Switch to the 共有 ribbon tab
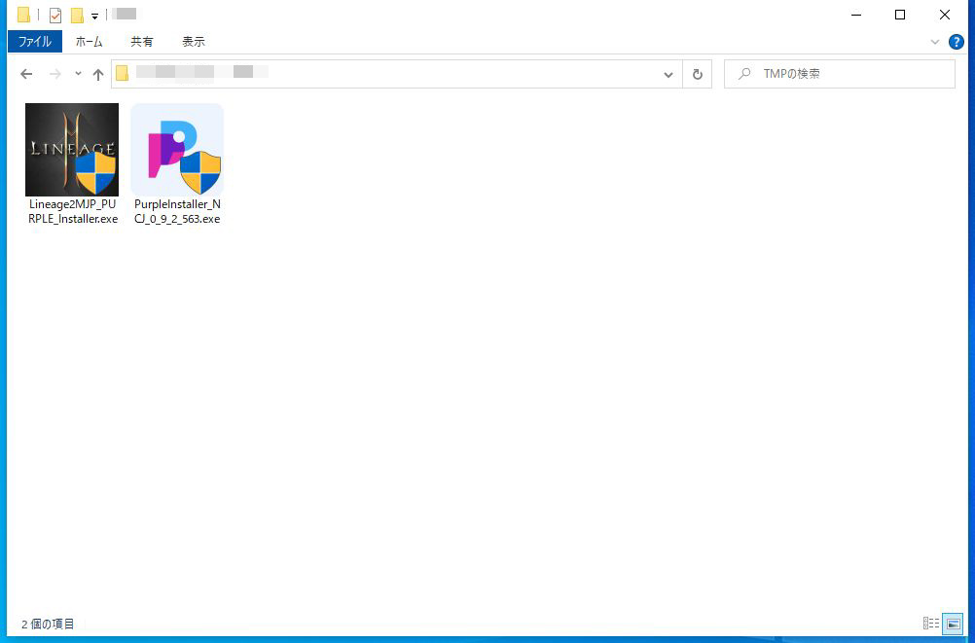This screenshot has height=643, width=975. click(142, 42)
